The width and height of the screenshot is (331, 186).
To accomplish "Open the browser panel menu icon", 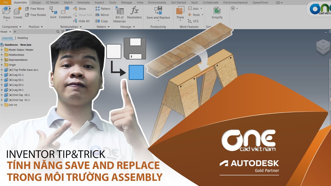I will 62,32.
